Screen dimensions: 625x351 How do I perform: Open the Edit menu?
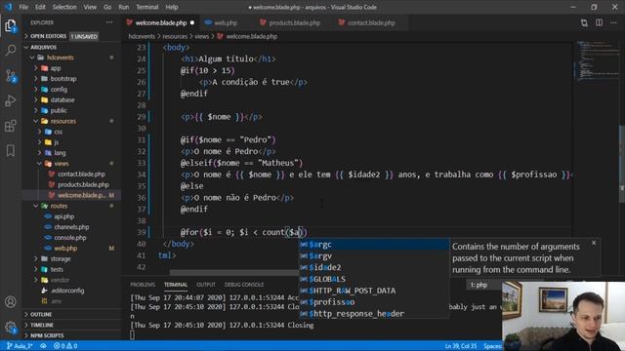click(40, 7)
